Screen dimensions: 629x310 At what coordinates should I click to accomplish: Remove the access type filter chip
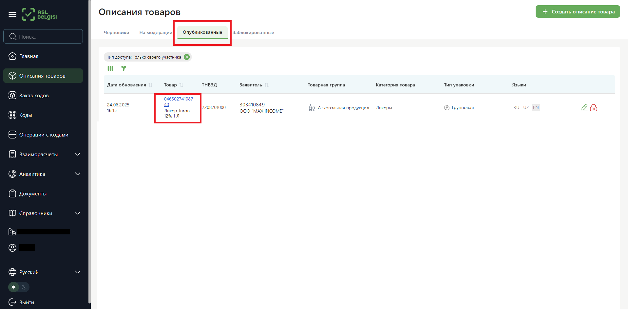187,57
